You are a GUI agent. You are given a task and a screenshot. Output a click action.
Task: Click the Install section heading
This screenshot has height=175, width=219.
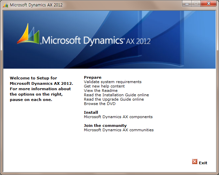pos(91,112)
